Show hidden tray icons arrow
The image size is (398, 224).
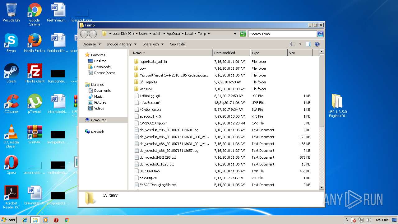coord(347,220)
